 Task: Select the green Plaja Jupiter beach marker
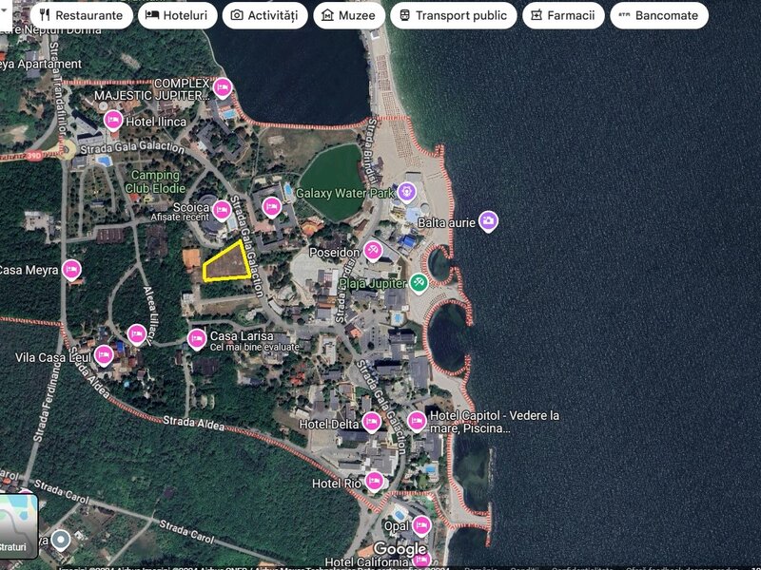[x=419, y=283]
